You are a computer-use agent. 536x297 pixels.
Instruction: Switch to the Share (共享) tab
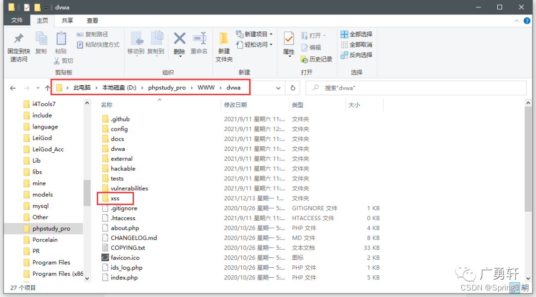(x=67, y=21)
